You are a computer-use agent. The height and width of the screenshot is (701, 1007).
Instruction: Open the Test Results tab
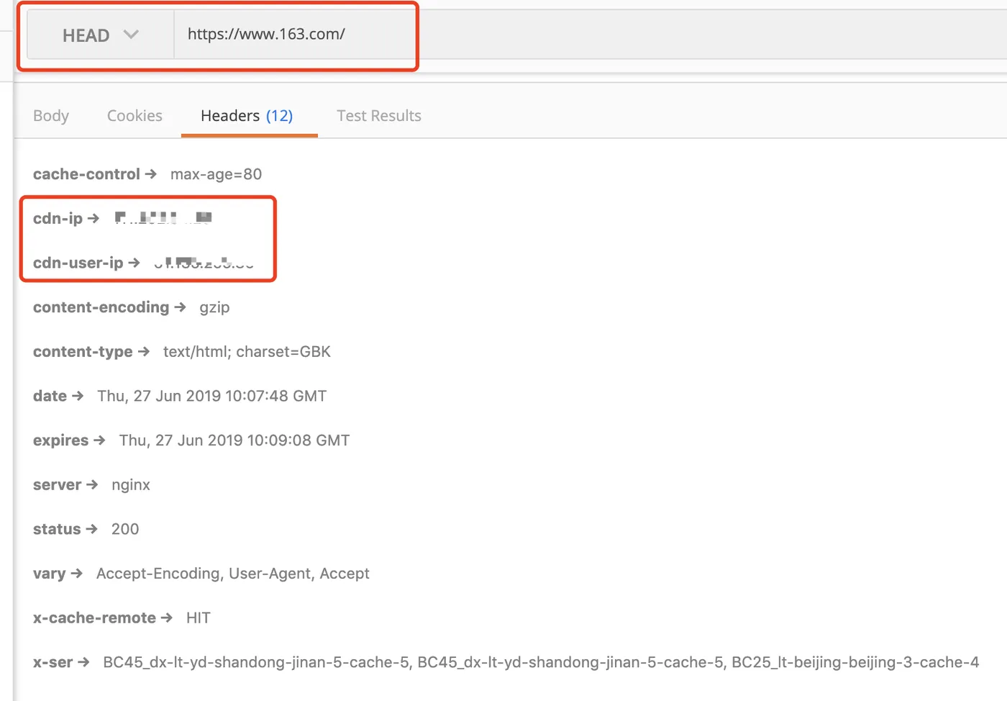point(379,116)
